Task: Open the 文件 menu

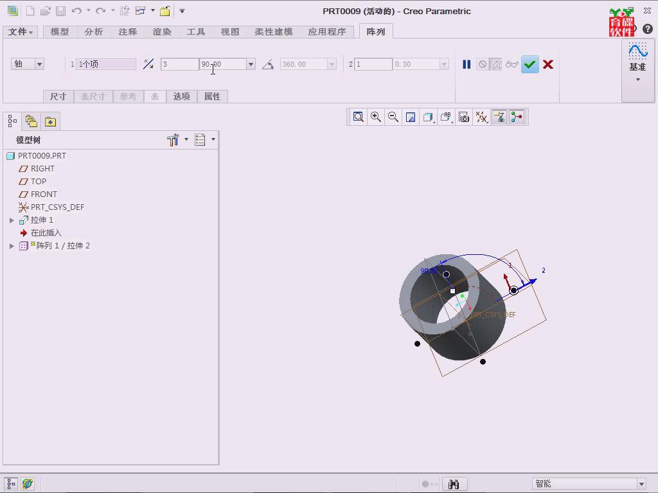Action: tap(20, 32)
